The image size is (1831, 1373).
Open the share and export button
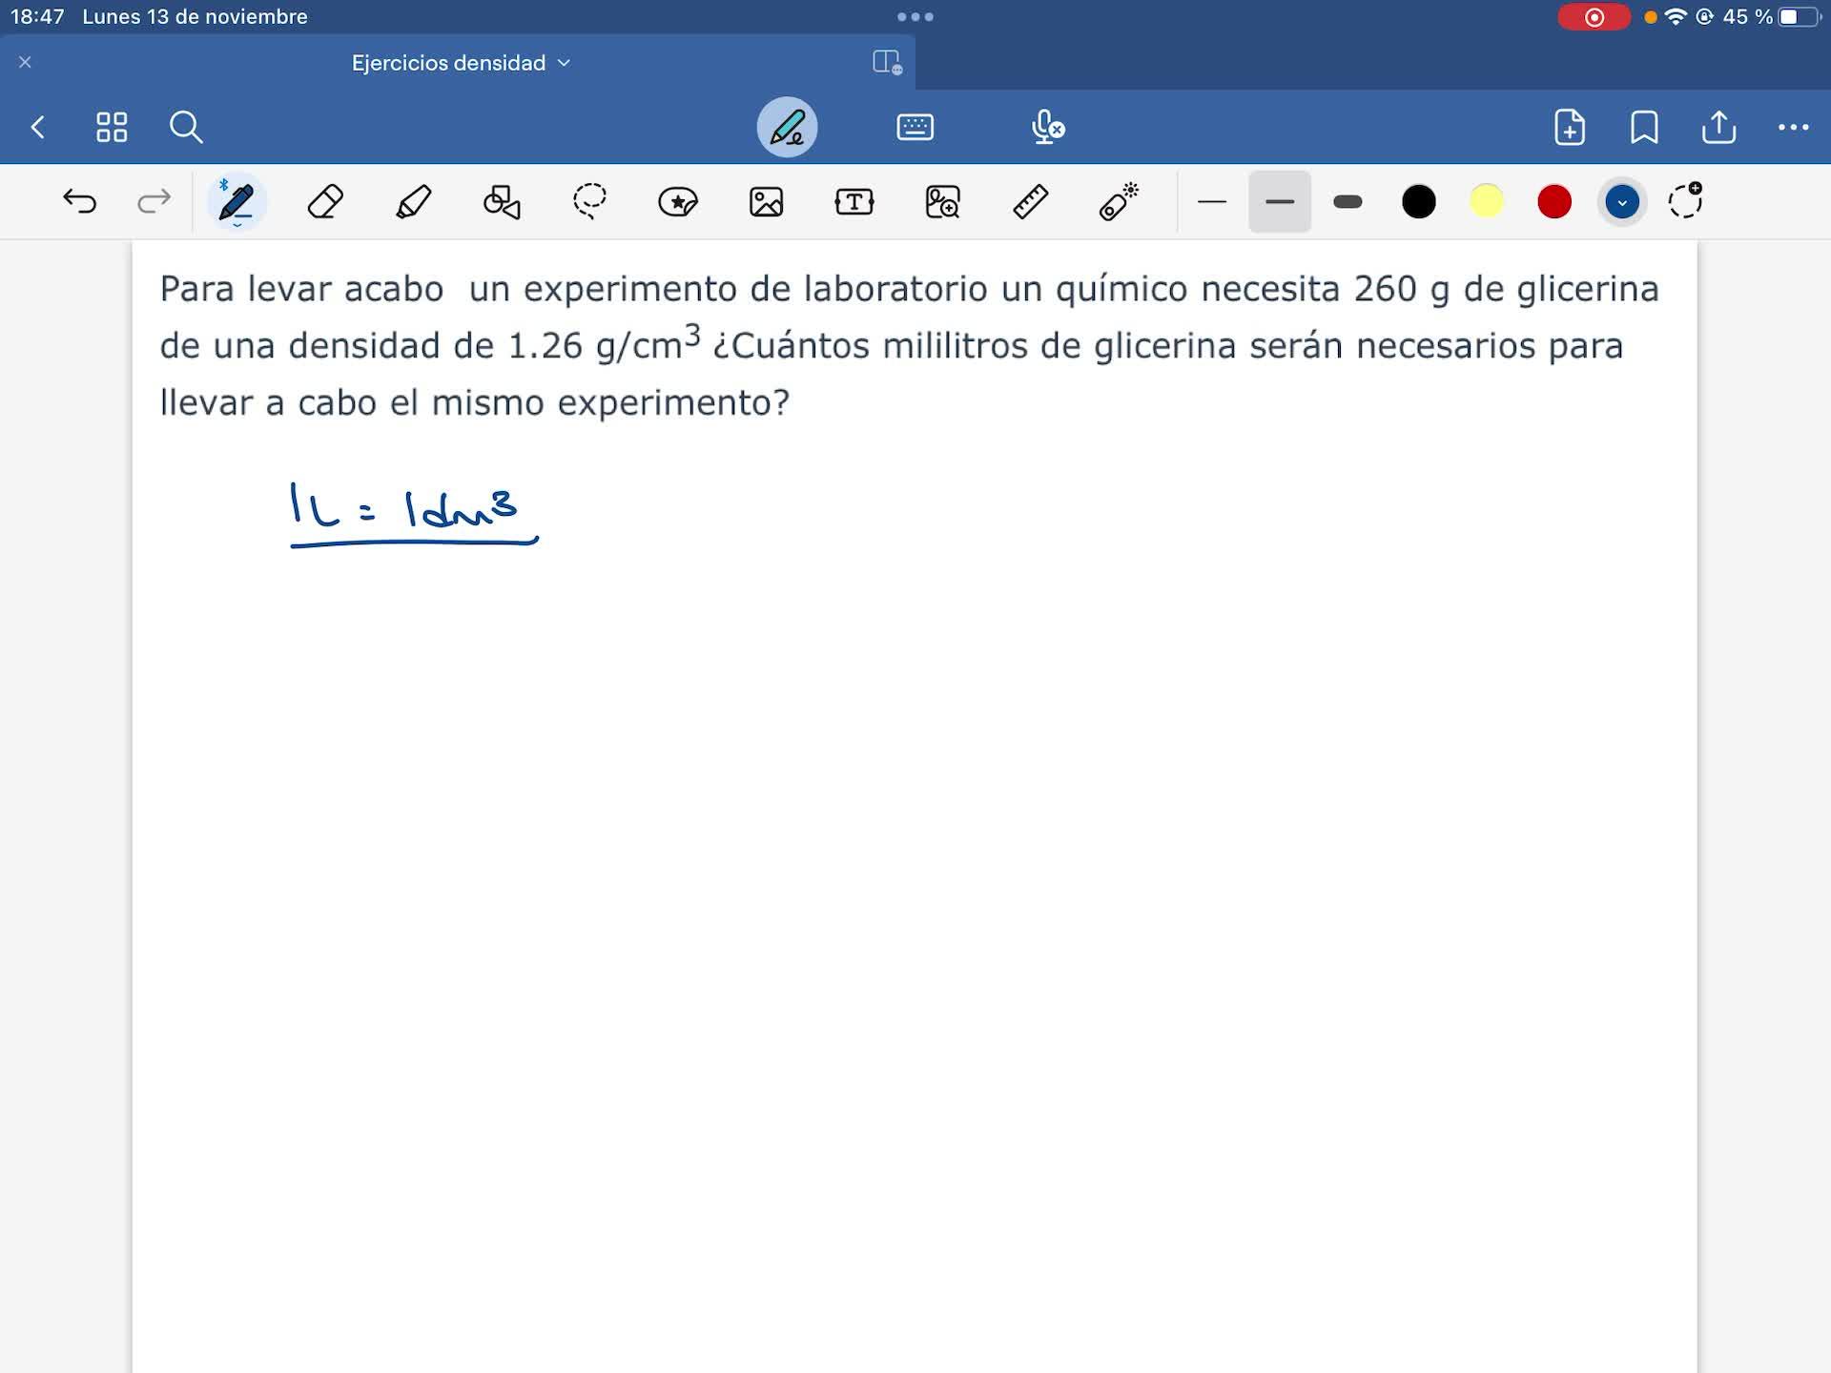(1718, 127)
